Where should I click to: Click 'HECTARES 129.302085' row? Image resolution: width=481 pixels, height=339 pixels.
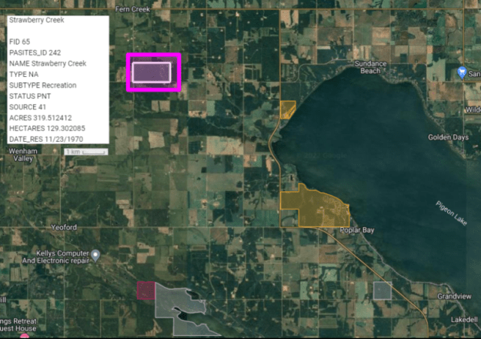click(47, 129)
